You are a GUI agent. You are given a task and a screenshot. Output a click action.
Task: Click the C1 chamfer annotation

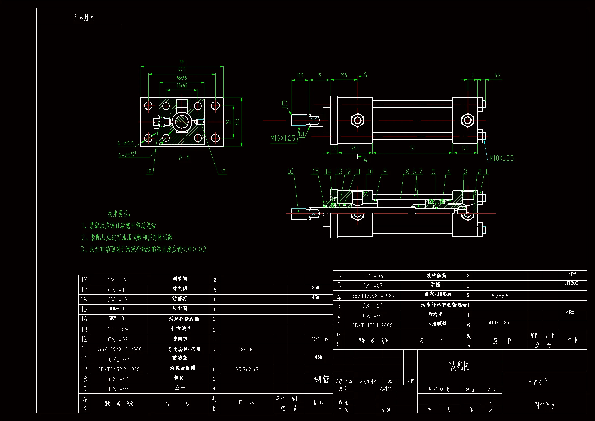[x=285, y=103]
